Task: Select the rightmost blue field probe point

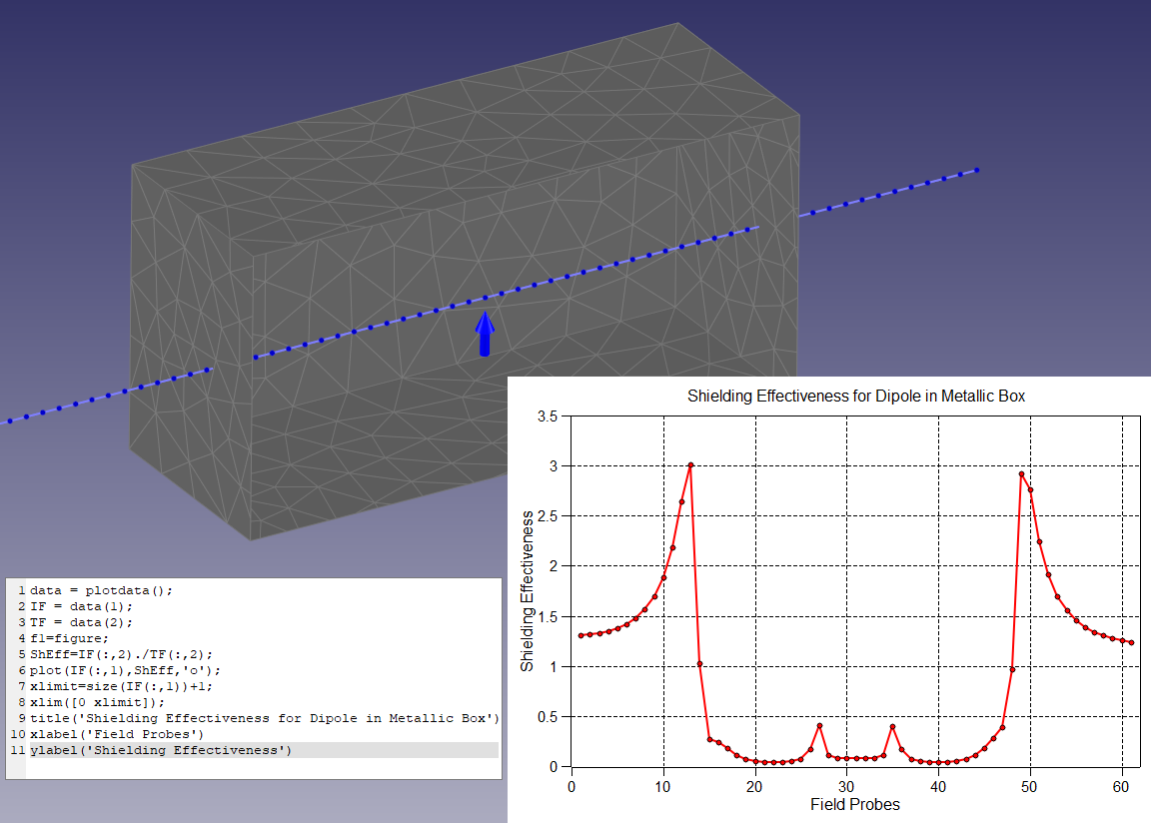Action: [x=976, y=170]
